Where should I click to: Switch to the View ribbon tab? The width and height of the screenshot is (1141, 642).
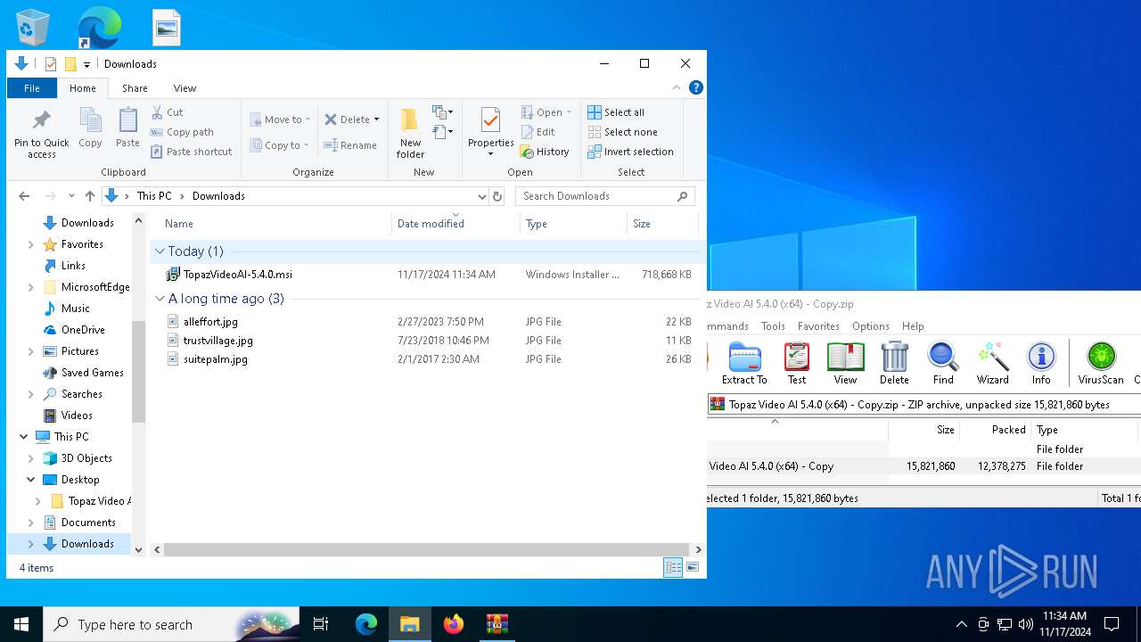pos(185,88)
